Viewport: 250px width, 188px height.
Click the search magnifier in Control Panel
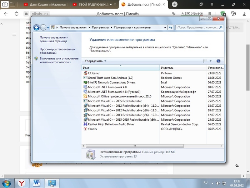[x=221, y=28]
